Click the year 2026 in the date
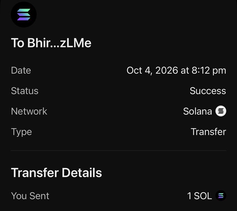 tap(167, 70)
